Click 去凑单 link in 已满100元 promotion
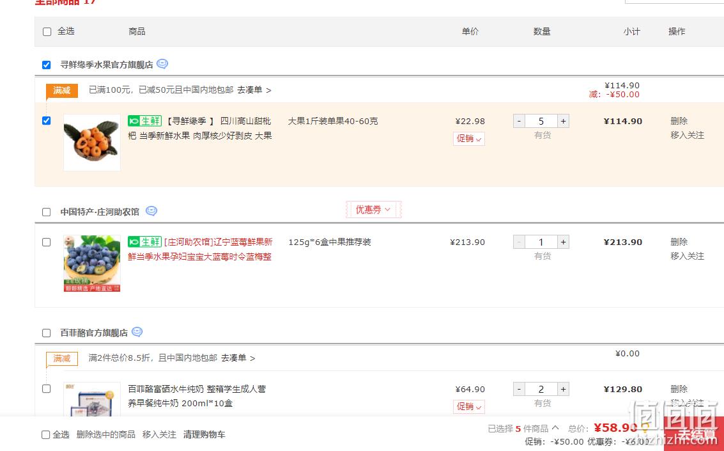This screenshot has height=451, width=724. [254, 90]
